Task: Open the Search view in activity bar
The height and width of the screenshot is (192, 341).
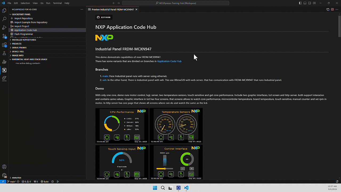Action: click(4, 19)
